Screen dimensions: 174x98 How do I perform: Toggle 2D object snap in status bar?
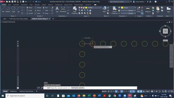(133, 91)
